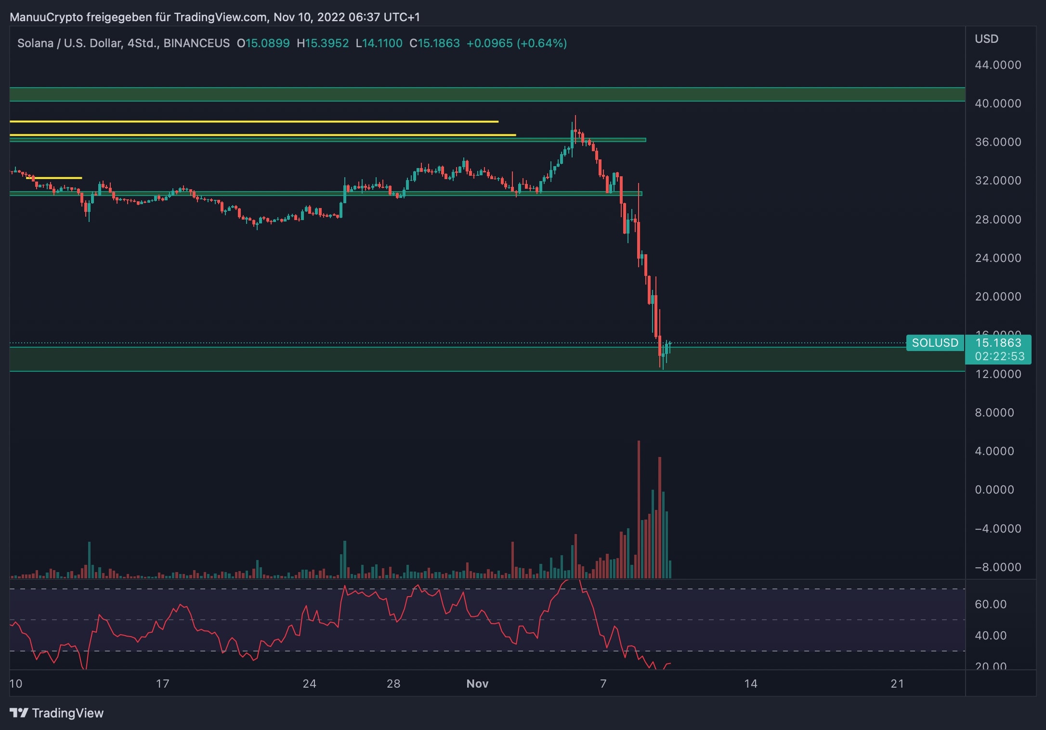Viewport: 1046px width, 730px height.
Task: Click the RSI 40.00 axis label
Action: 991,636
